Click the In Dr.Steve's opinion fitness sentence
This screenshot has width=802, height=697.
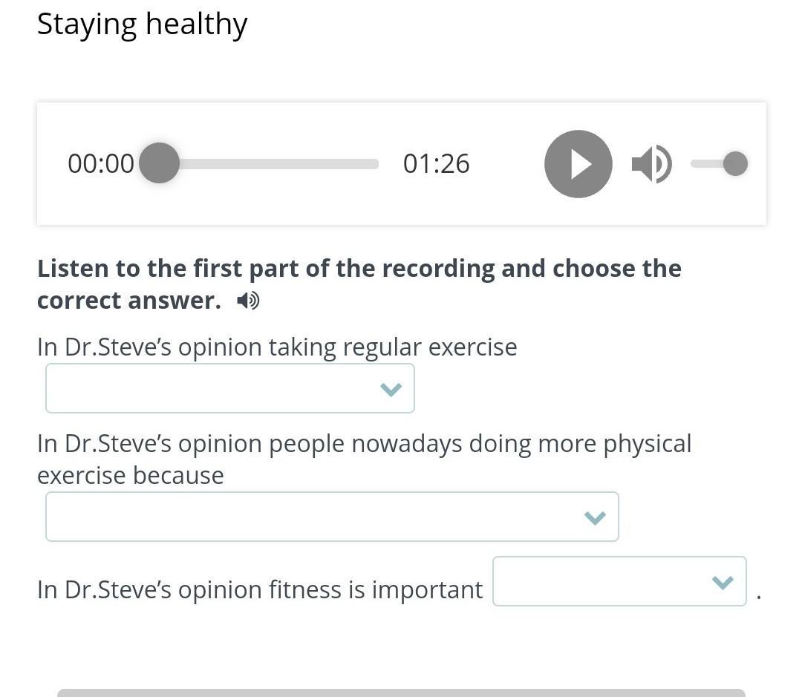click(x=260, y=589)
